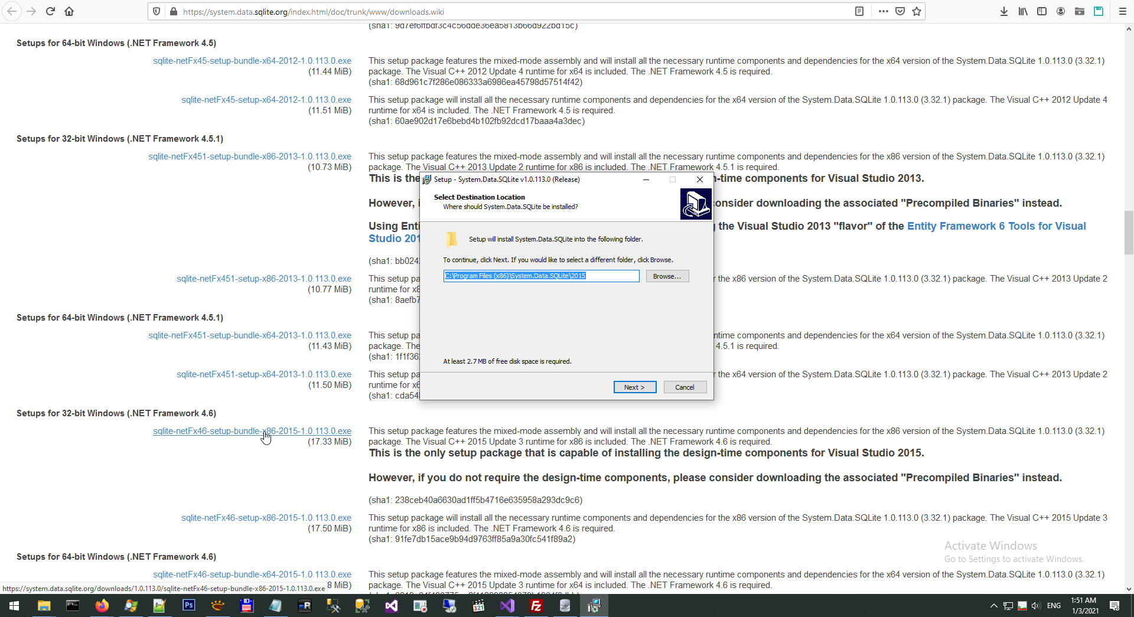Image resolution: width=1134 pixels, height=617 pixels.
Task: Download sqlite-netFx46-setup-x86-2015 exe
Action: click(x=266, y=518)
